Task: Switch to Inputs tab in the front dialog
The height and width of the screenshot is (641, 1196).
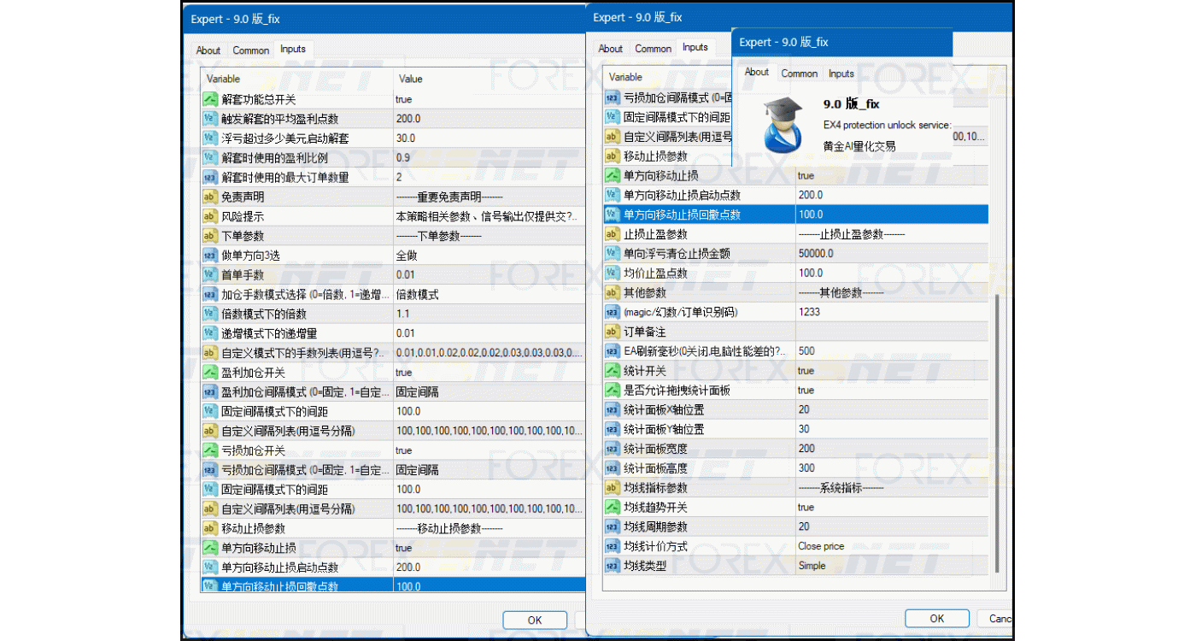Action: pos(841,74)
